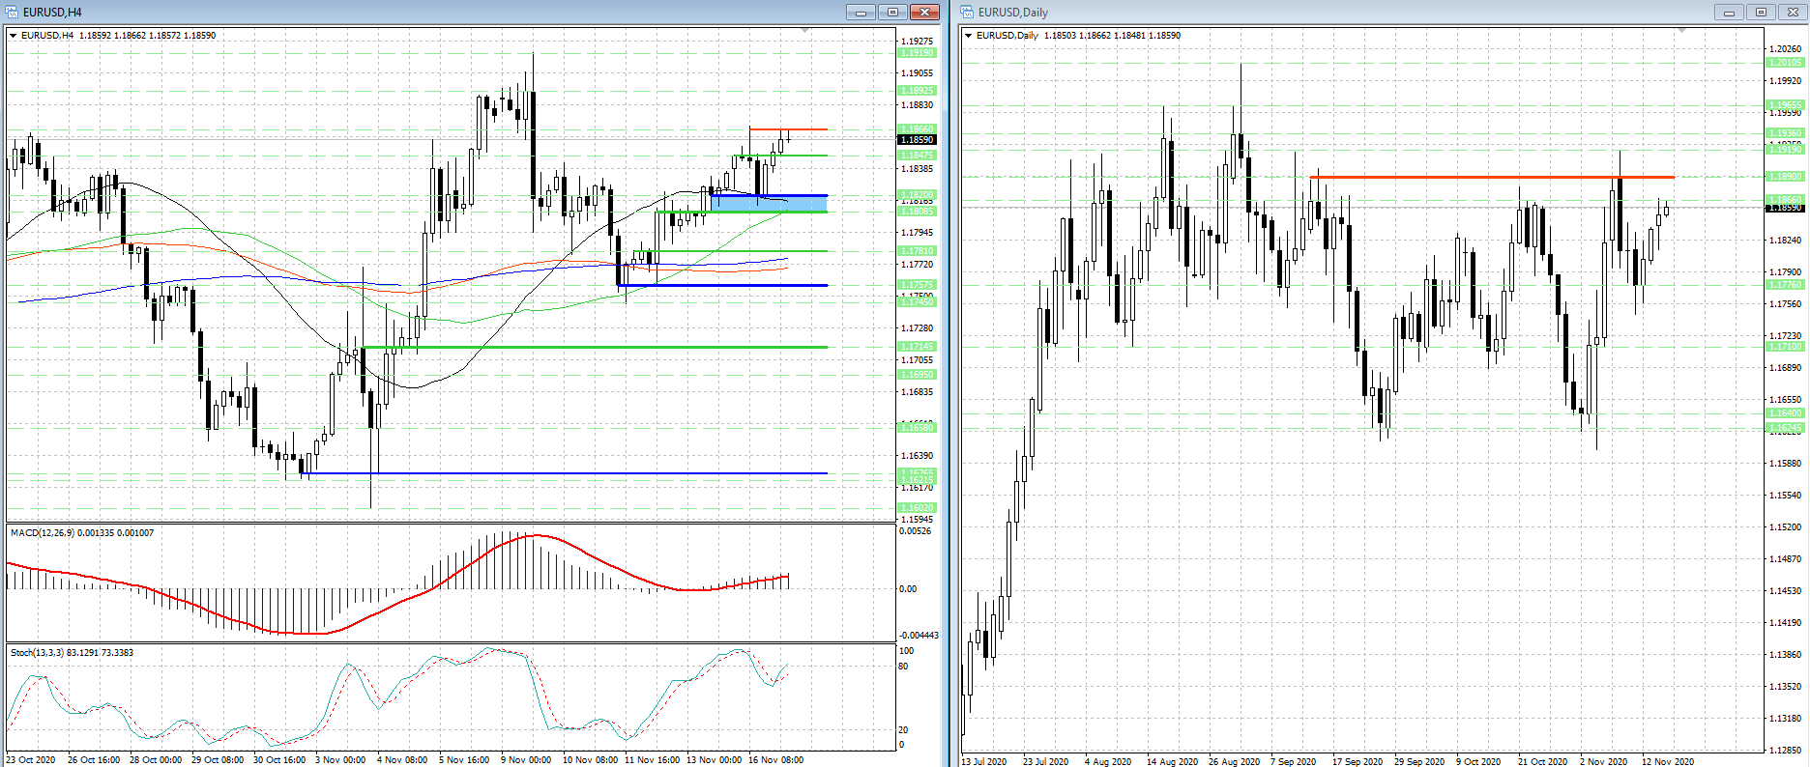1810x767 pixels.
Task: Click the green 1.17145 level tag in H4 chart
Action: [918, 347]
